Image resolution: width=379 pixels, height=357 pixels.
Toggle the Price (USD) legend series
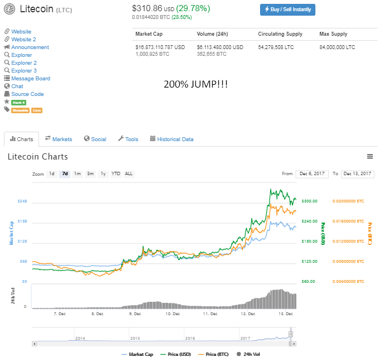[176, 354]
